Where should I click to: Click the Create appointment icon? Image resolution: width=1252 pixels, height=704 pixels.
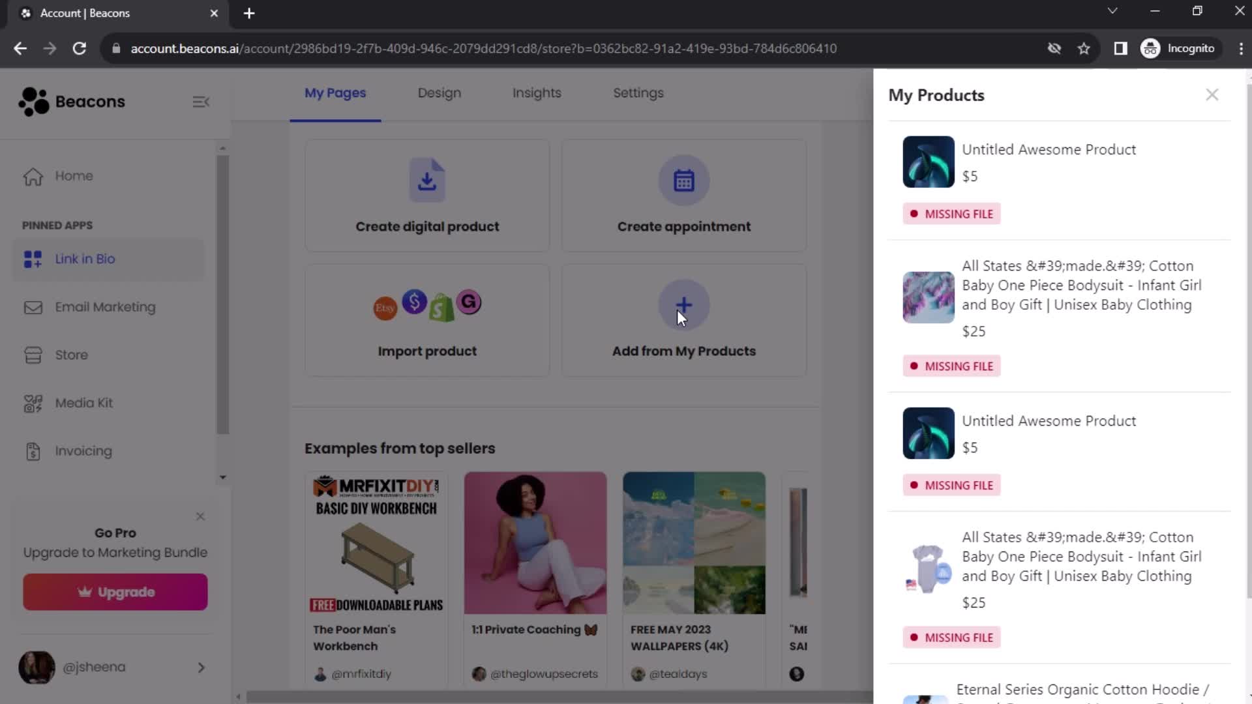coord(683,181)
